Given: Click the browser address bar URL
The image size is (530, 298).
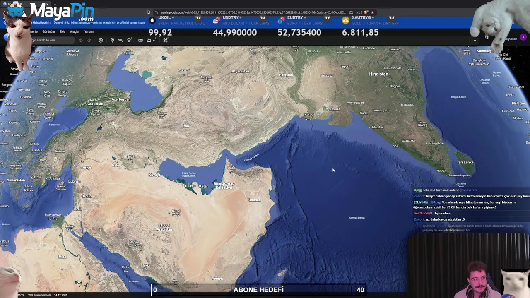Looking at the screenshot, I should [253, 12].
